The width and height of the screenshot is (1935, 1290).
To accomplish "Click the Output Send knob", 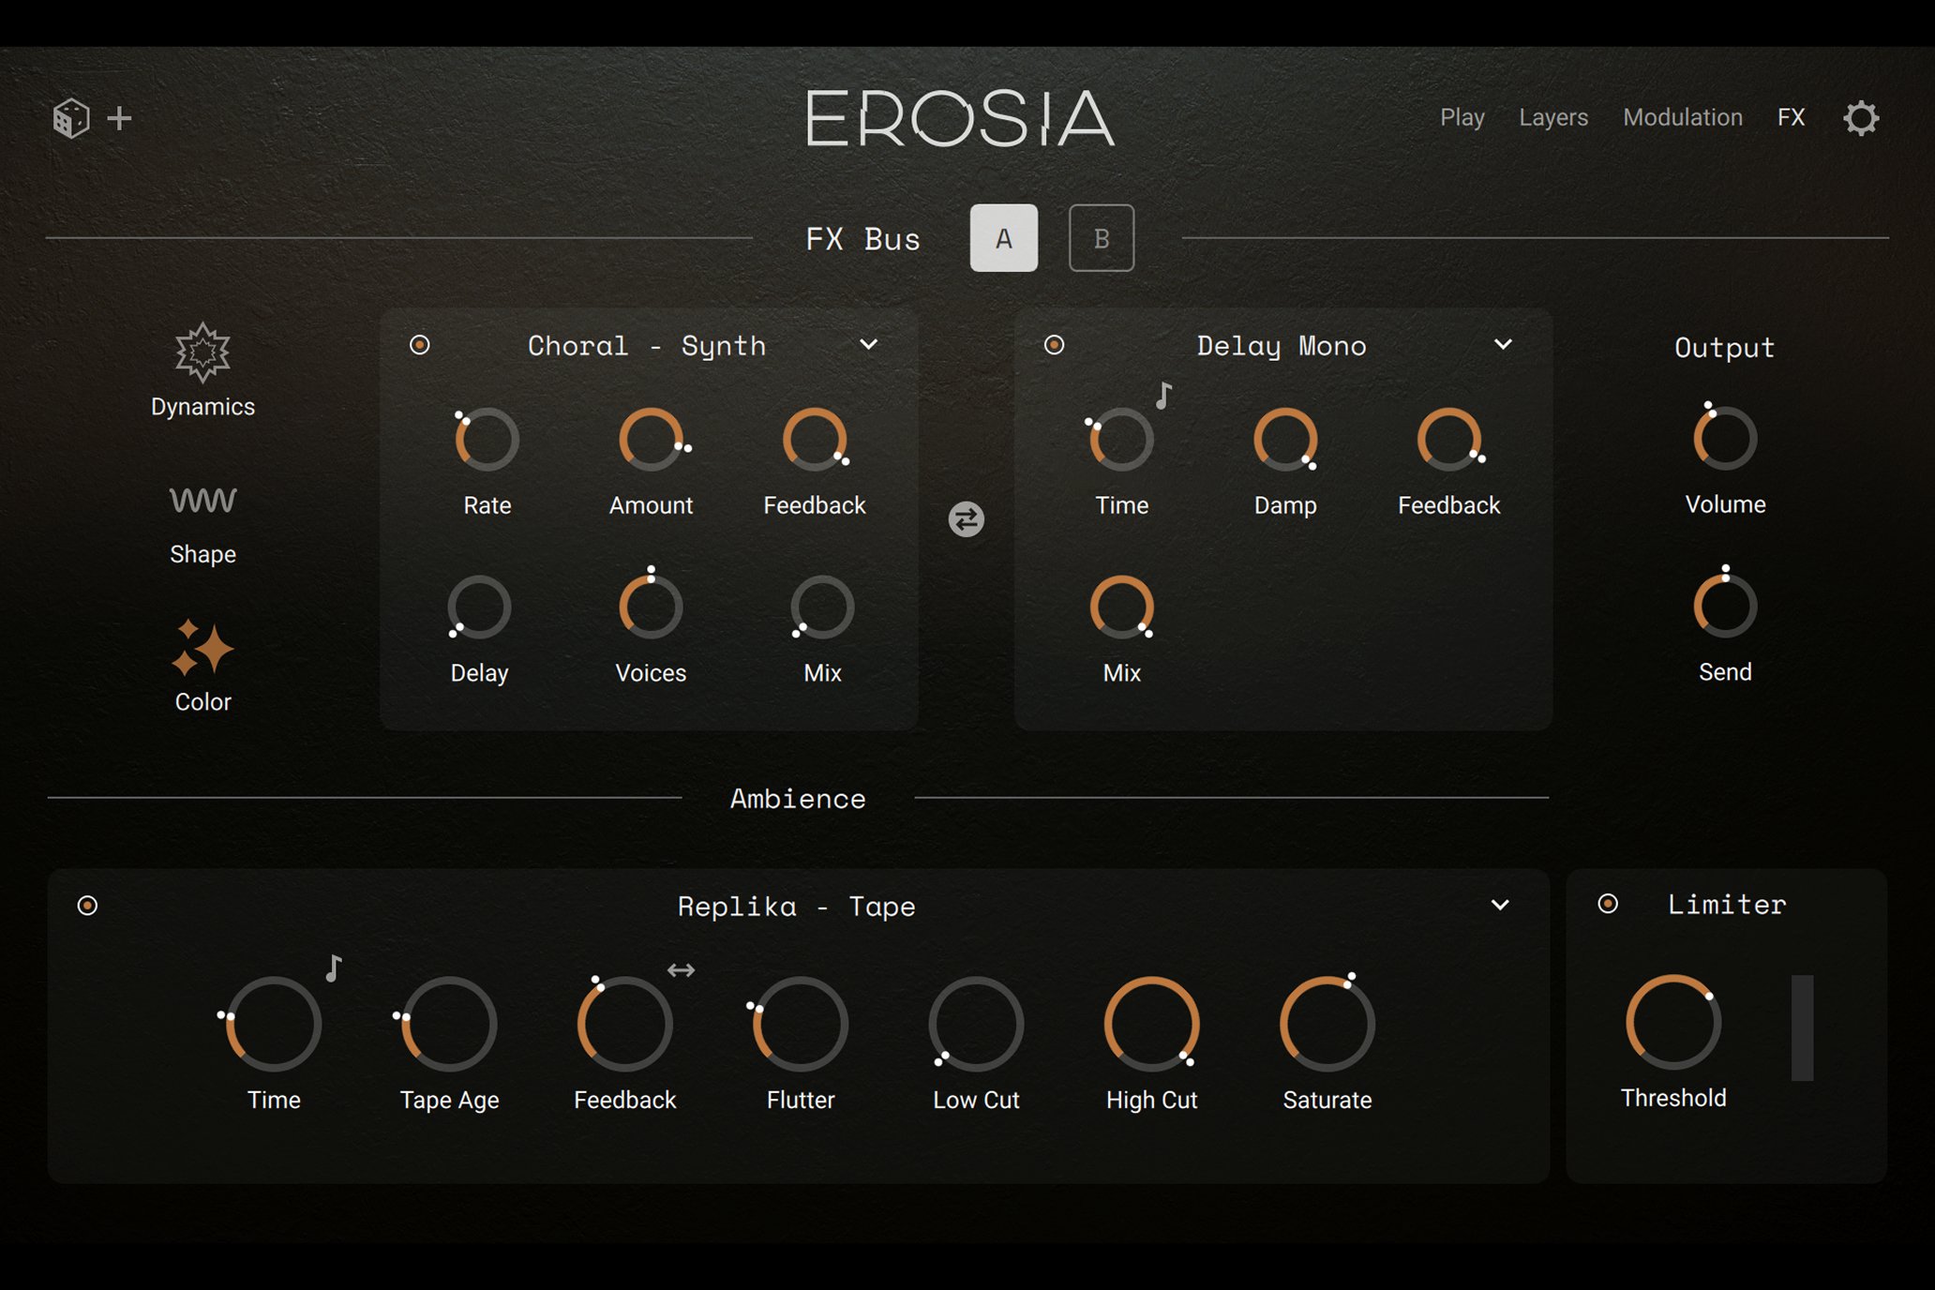I will [x=1725, y=606].
